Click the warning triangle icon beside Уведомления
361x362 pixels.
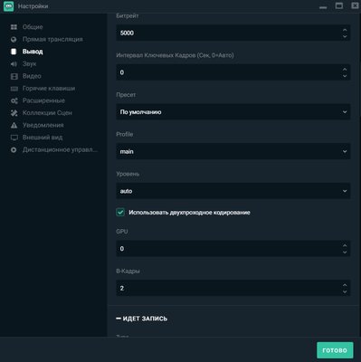click(14, 125)
